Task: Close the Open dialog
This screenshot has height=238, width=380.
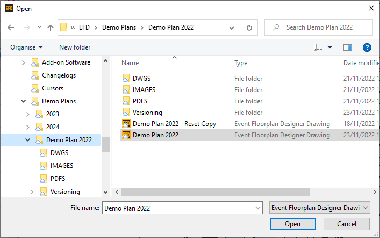Action: pos(371,8)
